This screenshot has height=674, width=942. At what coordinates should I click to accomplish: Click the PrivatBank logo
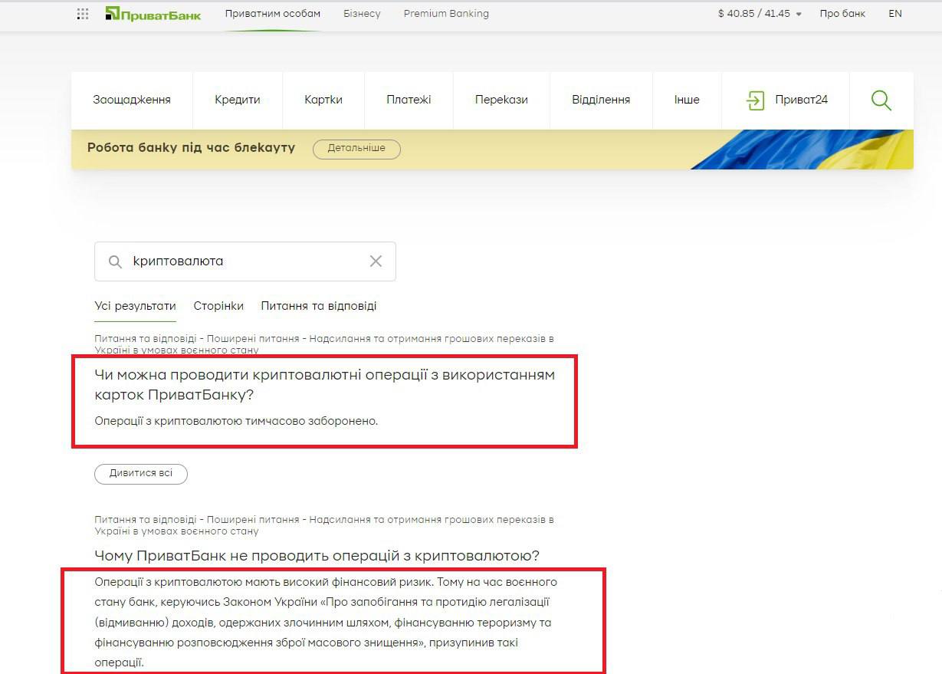153,14
